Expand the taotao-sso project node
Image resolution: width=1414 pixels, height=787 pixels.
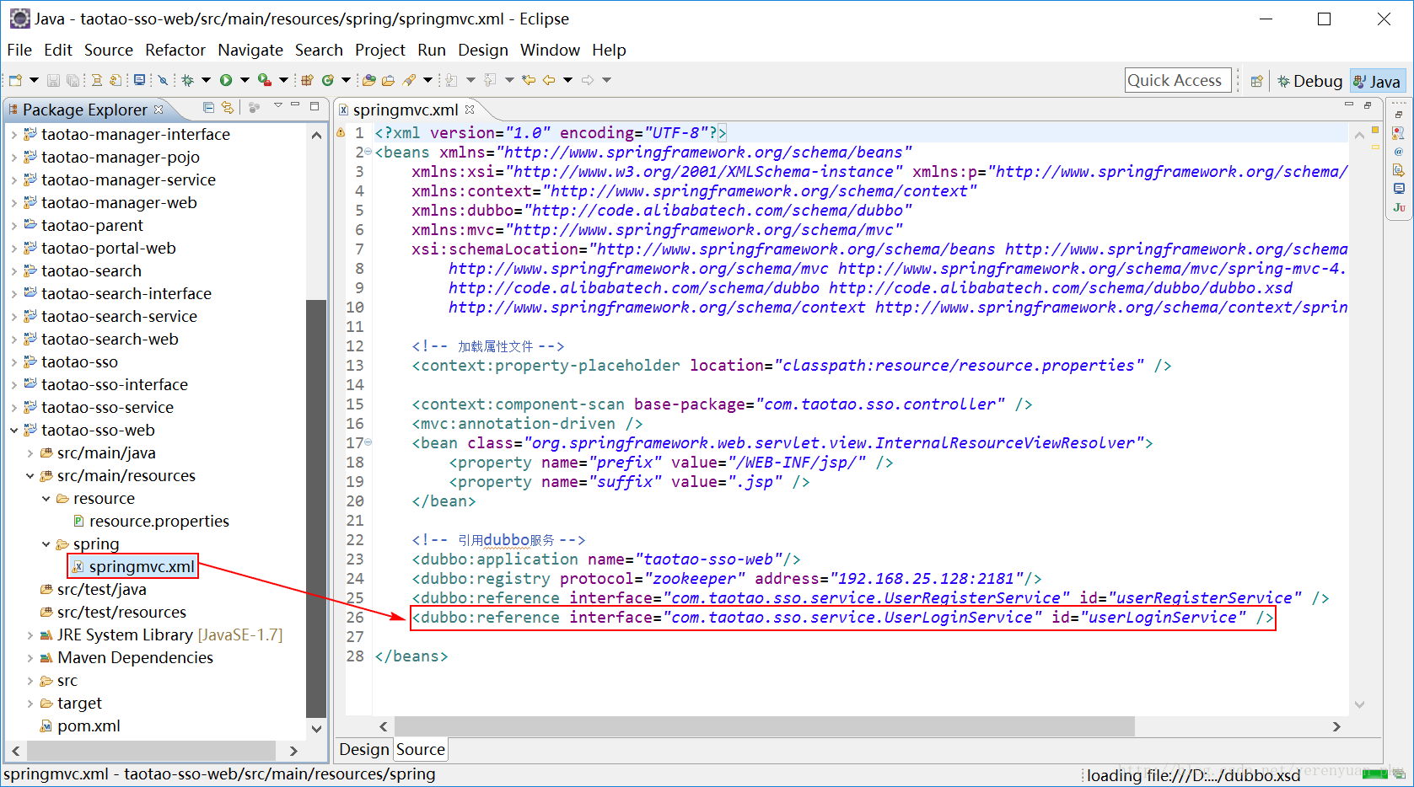pos(13,361)
